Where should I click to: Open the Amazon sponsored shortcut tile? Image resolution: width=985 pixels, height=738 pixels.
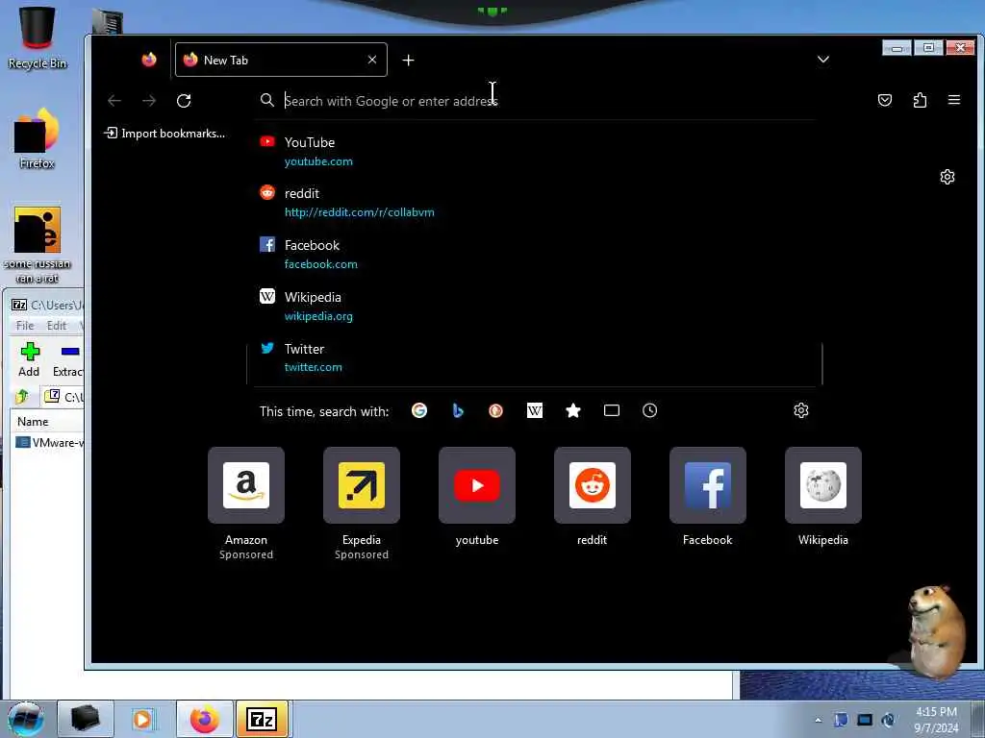[x=246, y=485]
